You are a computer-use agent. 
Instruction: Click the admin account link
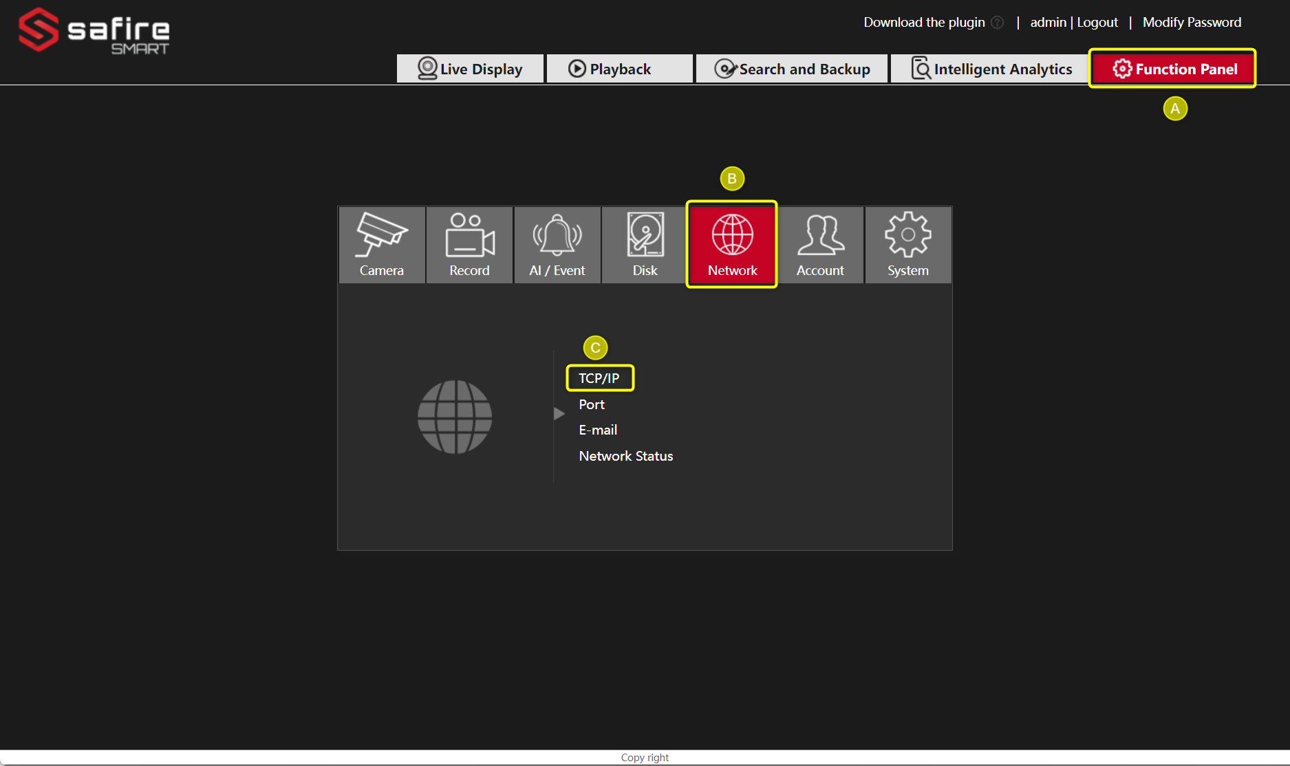point(1048,22)
